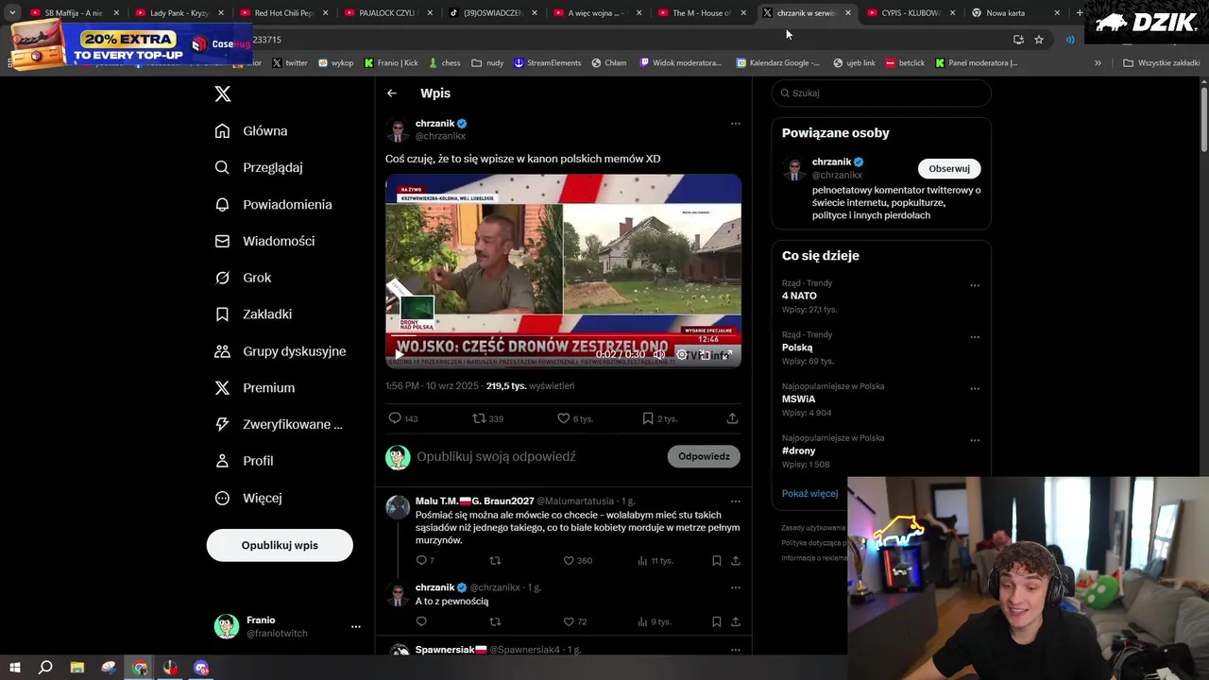
Task: Repost Malu T.M. reply
Action: (495, 561)
